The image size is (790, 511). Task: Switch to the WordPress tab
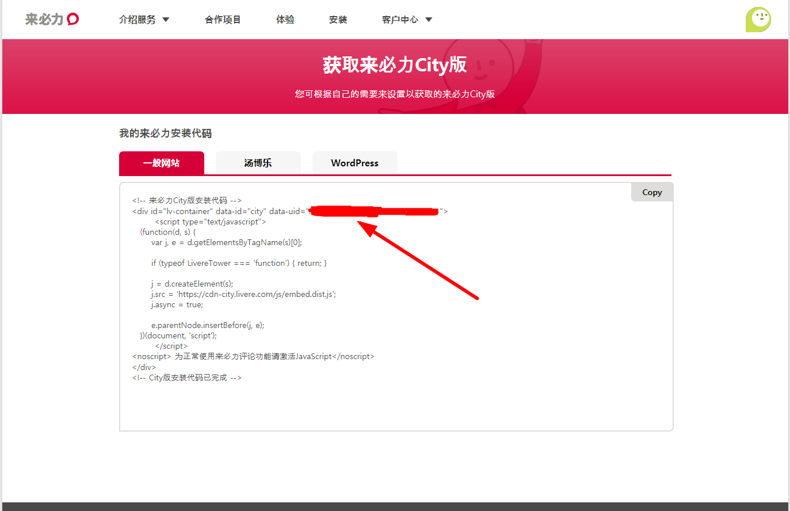pyautogui.click(x=354, y=163)
